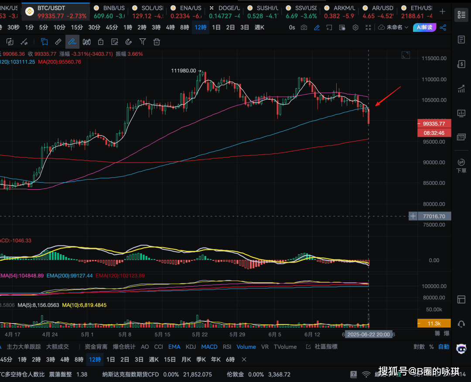Click the AI解读 button
The width and height of the screenshot is (471, 382).
424,27
